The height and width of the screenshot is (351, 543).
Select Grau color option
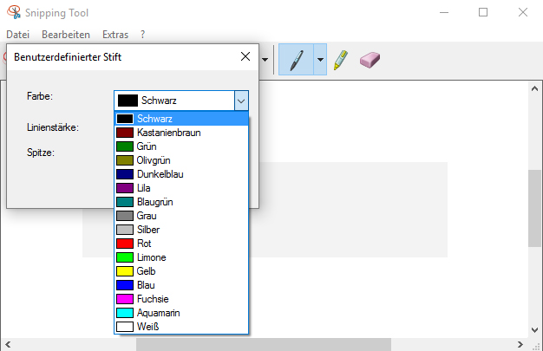click(x=181, y=216)
